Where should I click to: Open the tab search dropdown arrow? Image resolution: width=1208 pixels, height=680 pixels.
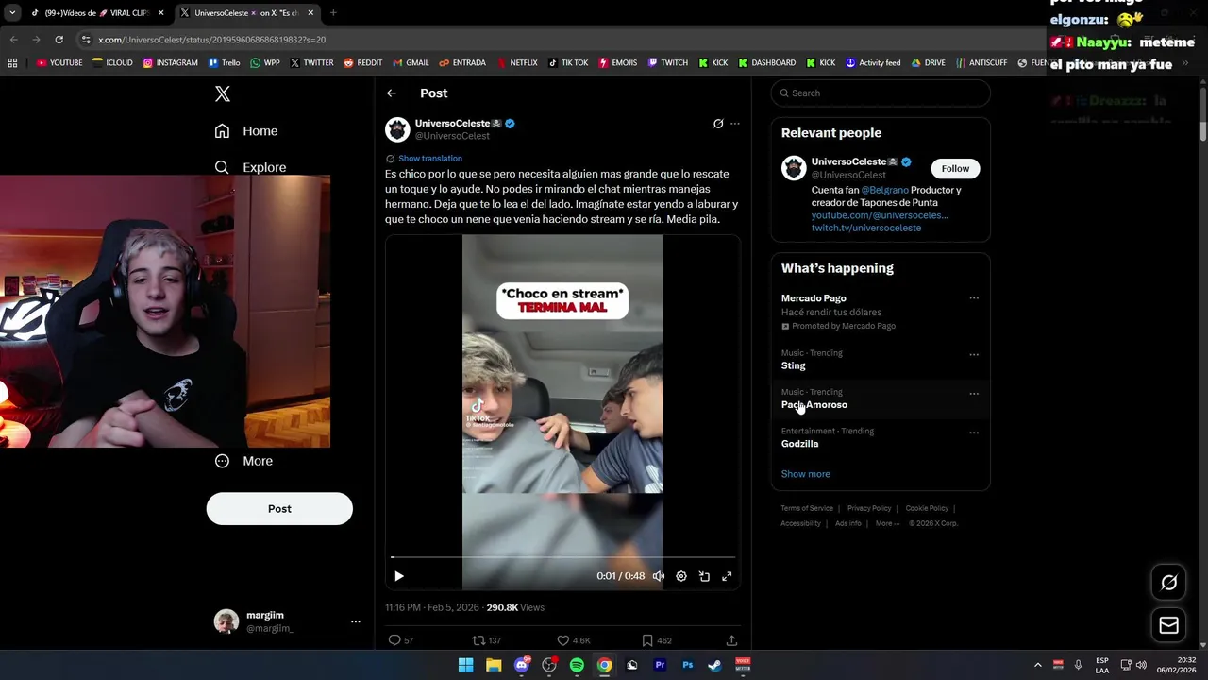click(12, 13)
